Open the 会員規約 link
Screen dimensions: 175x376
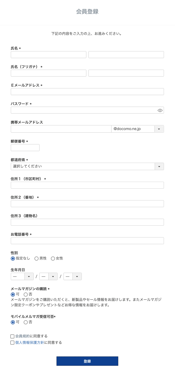point(22,336)
